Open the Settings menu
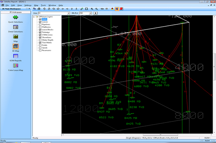This screenshot has width=216, height=143. coord(28,5)
